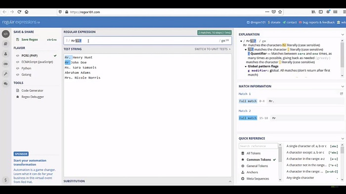346x194 pixels.
Task: Collapse the Explanation panel
Action: tap(343, 35)
